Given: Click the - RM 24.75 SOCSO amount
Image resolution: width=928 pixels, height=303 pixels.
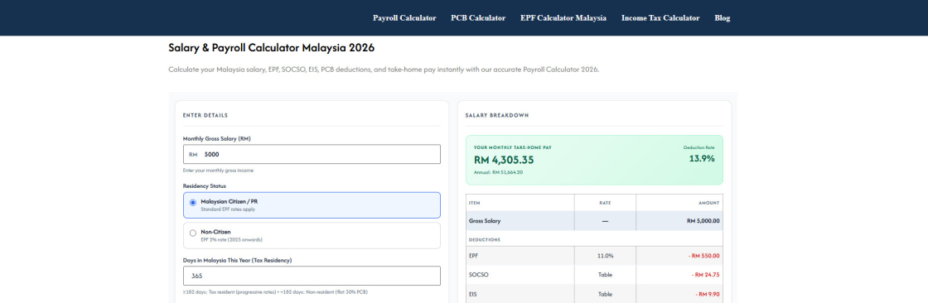Looking at the screenshot, I should pyautogui.click(x=706, y=275).
